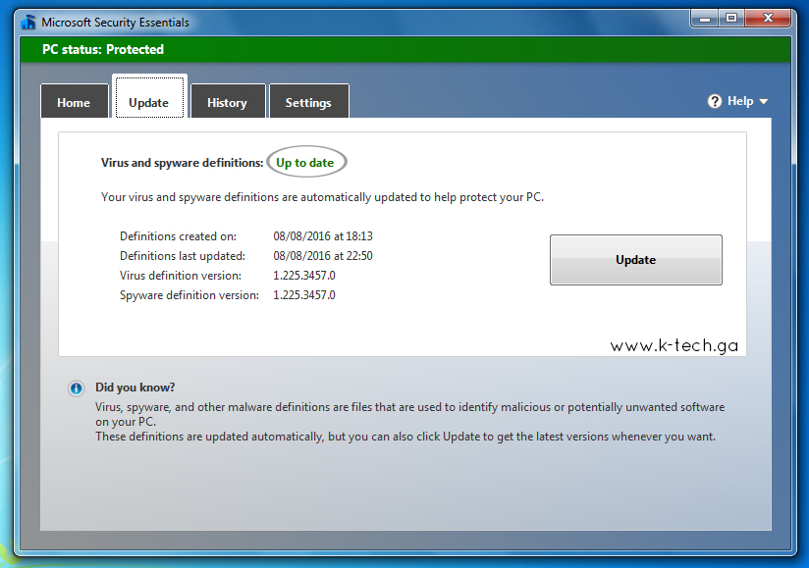
Task: Click the maximize window control
Action: click(731, 18)
